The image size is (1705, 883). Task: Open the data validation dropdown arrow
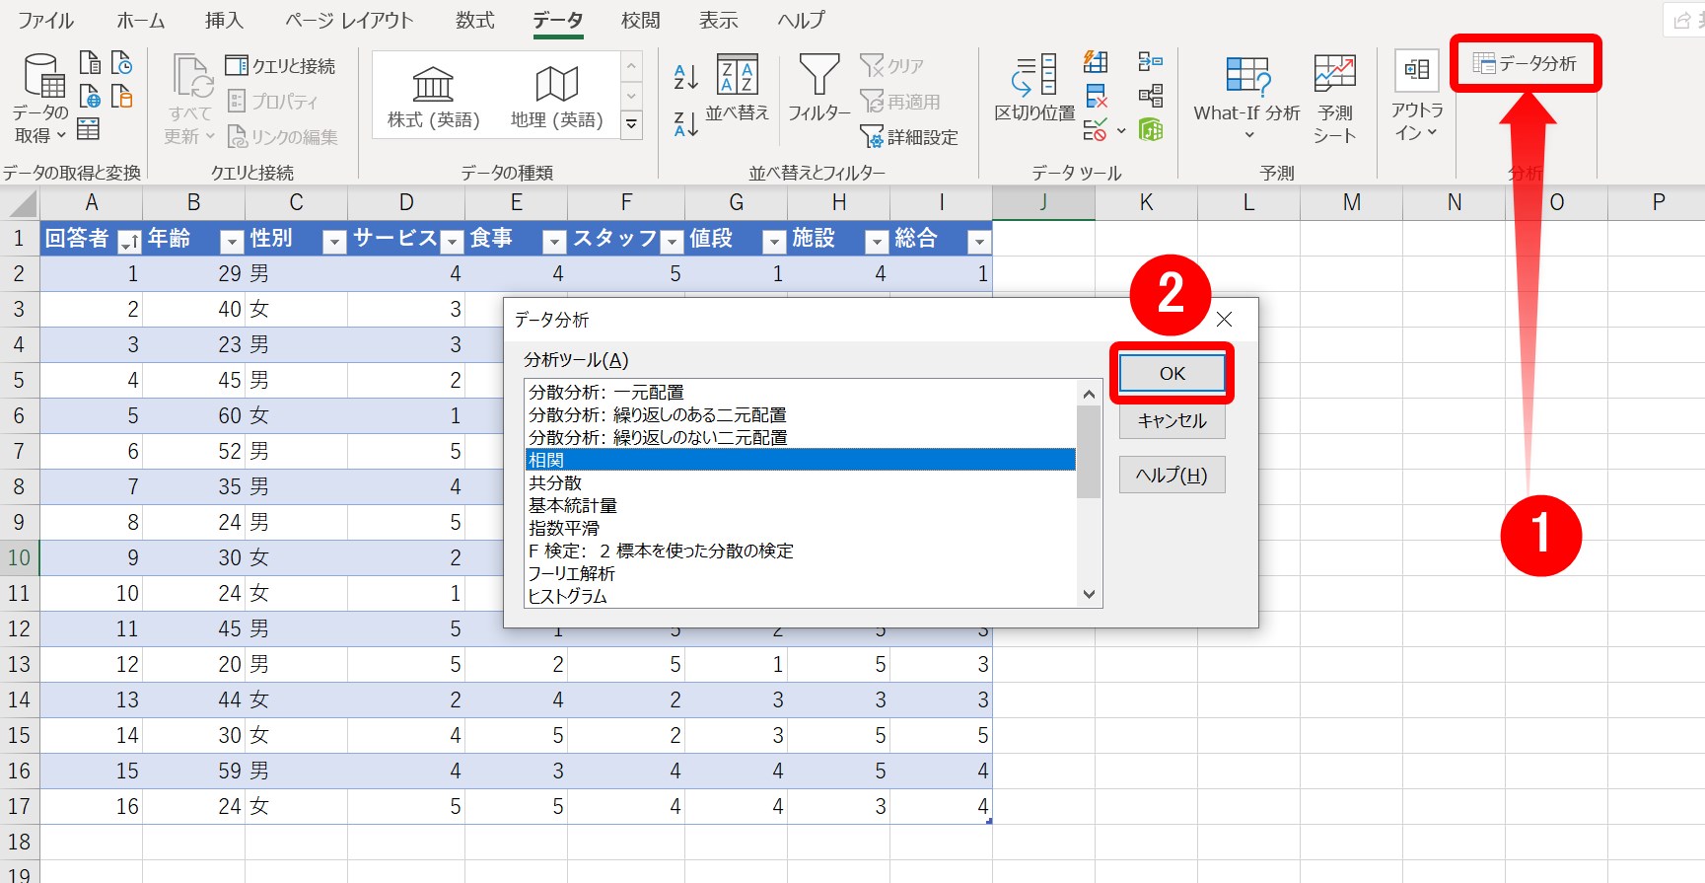coord(1121,130)
